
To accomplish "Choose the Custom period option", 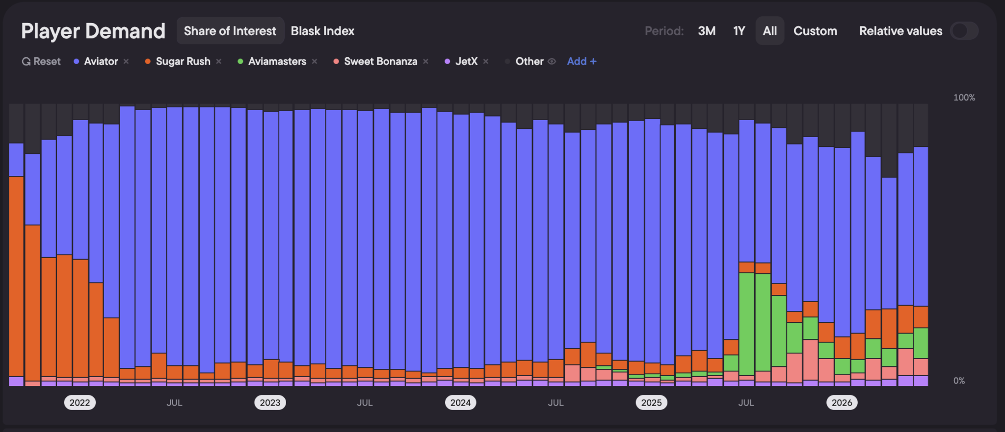I will 815,31.
